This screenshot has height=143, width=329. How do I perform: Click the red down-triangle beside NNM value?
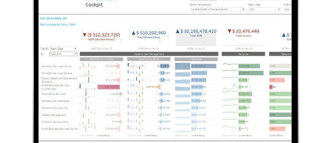point(85,35)
